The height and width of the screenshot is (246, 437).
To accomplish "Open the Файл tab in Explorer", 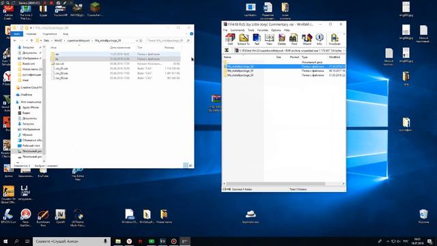I will click(16, 33).
